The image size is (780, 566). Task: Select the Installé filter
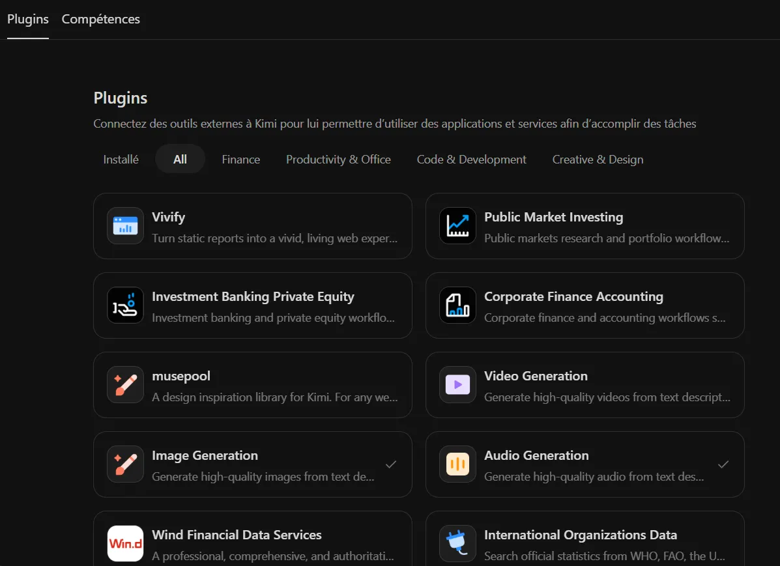click(121, 159)
